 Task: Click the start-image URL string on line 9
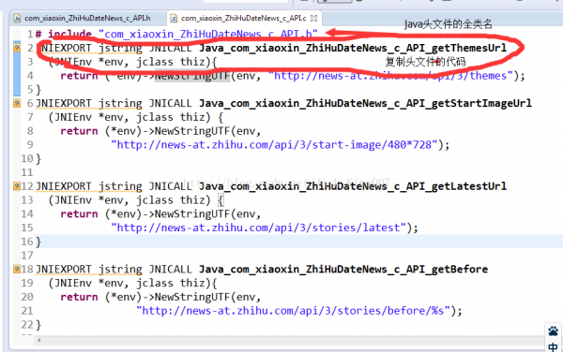(275, 145)
